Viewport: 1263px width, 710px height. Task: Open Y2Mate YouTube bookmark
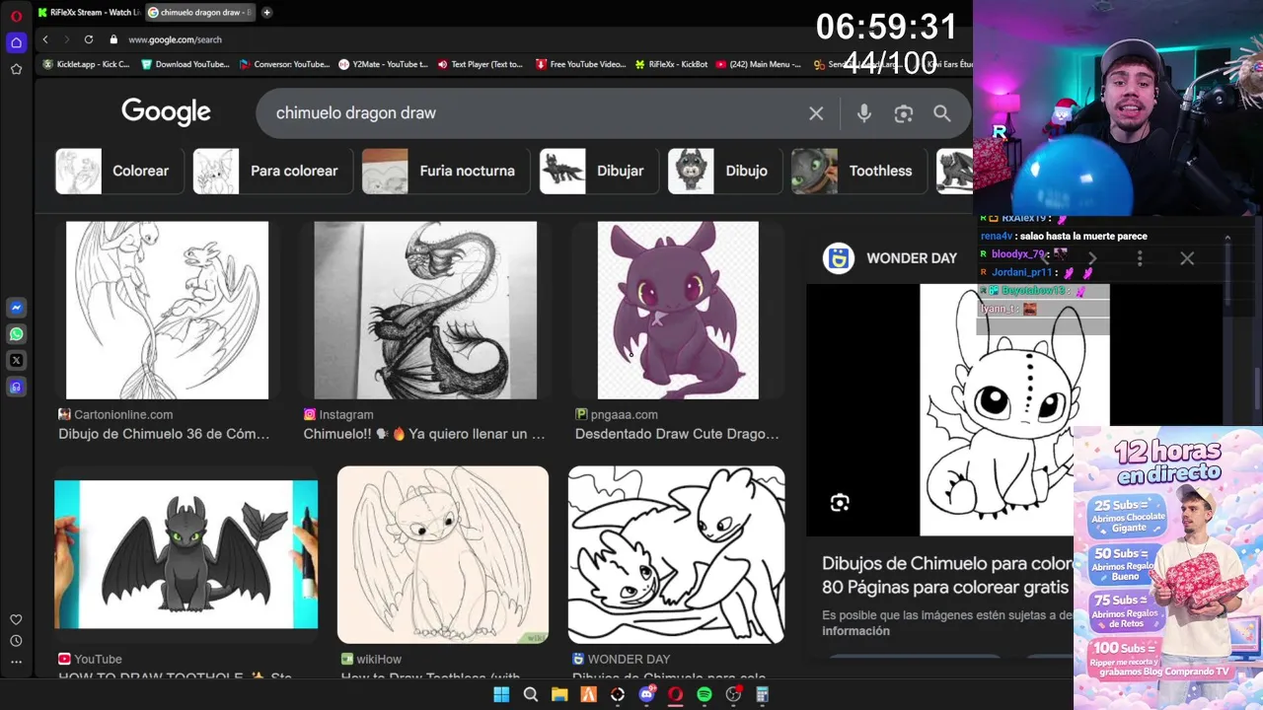click(x=383, y=64)
